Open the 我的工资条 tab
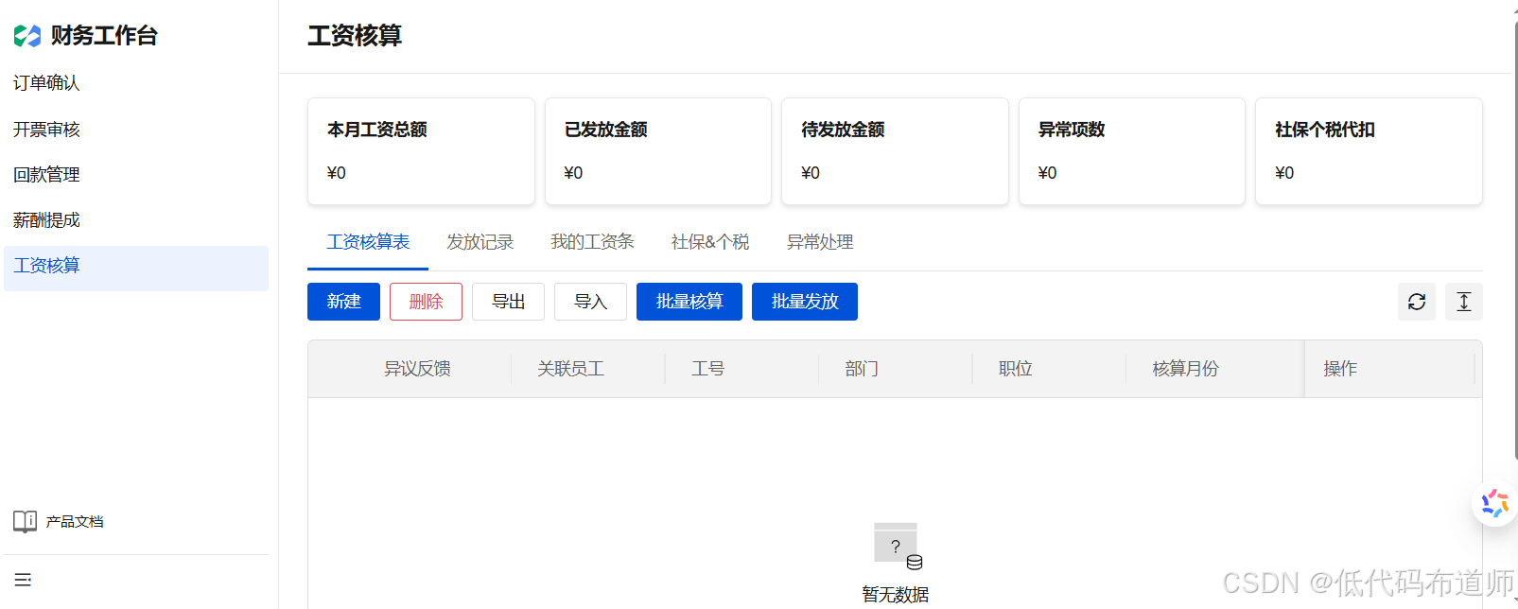The image size is (1518, 609). (593, 242)
